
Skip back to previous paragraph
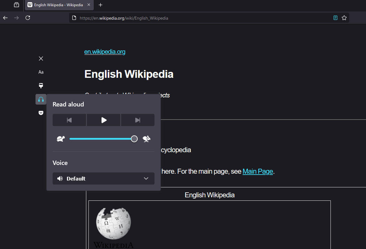(x=69, y=120)
